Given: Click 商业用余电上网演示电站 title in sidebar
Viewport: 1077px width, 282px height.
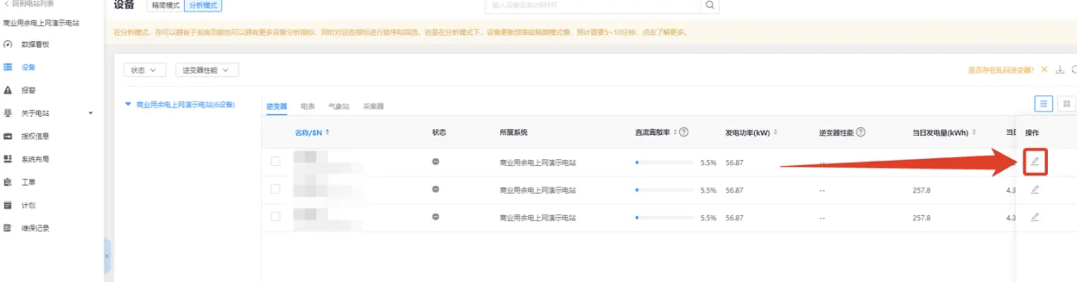Looking at the screenshot, I should pyautogui.click(x=41, y=23).
